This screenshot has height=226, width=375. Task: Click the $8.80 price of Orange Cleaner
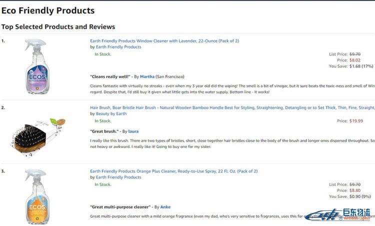pos(355,190)
